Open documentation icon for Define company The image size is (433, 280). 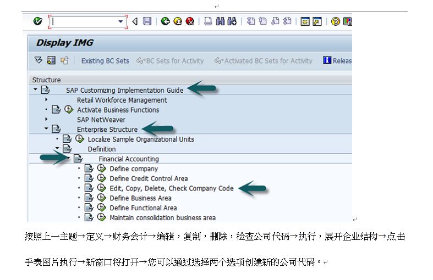(89, 168)
